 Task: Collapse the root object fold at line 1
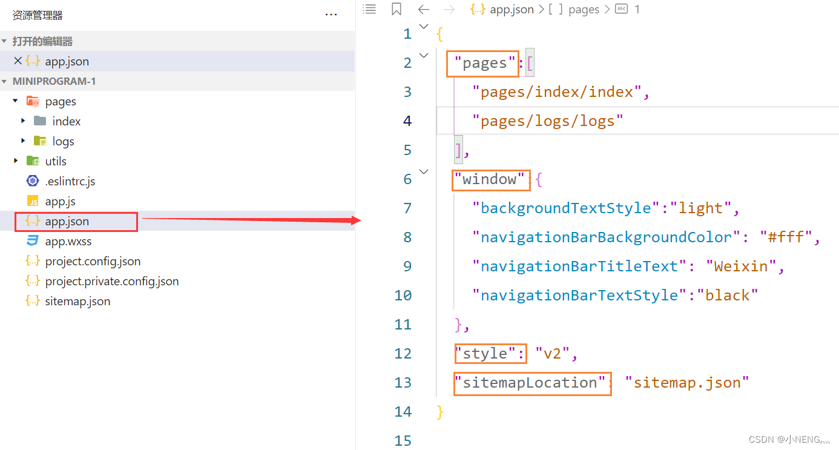pyautogui.click(x=424, y=26)
